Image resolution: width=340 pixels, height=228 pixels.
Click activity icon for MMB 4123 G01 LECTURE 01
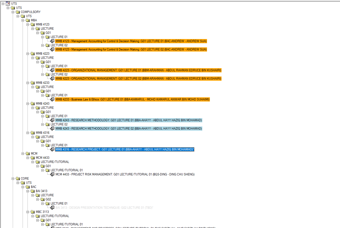click(x=52, y=41)
